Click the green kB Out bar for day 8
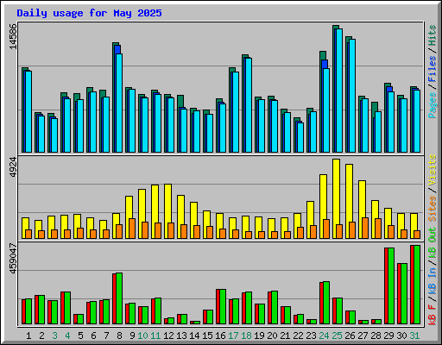Viewport: 442px width, 345px height. tap(119, 298)
